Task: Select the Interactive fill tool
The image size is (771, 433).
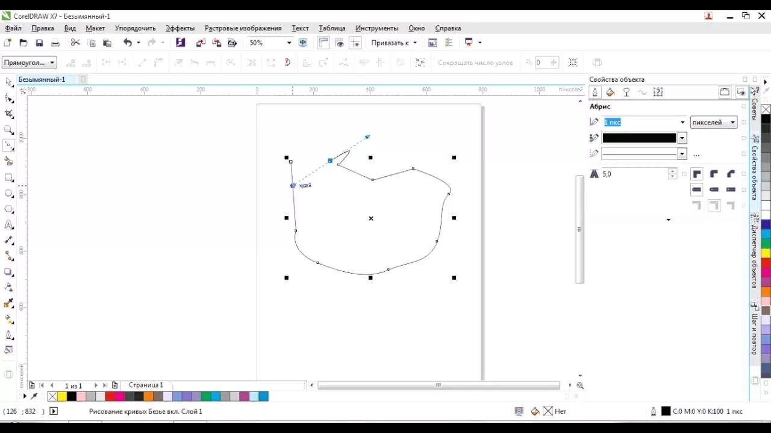Action: (x=9, y=319)
